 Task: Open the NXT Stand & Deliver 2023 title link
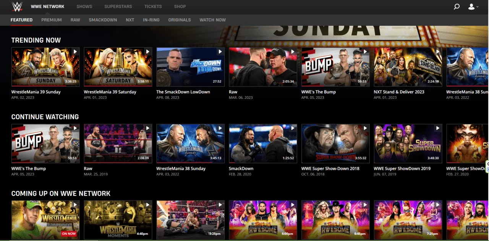(x=399, y=92)
